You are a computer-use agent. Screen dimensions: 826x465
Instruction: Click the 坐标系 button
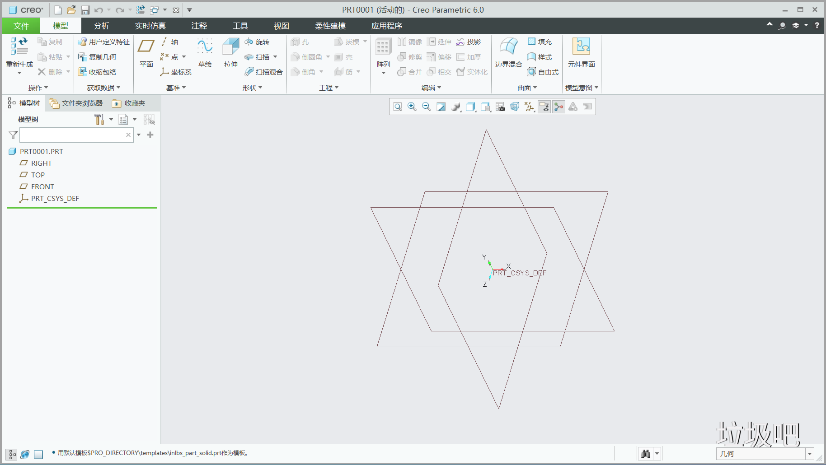176,72
